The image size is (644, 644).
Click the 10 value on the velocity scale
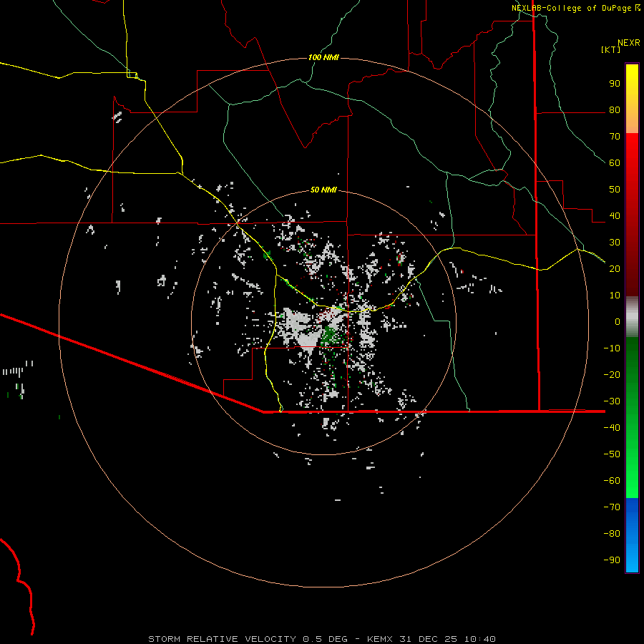point(615,296)
